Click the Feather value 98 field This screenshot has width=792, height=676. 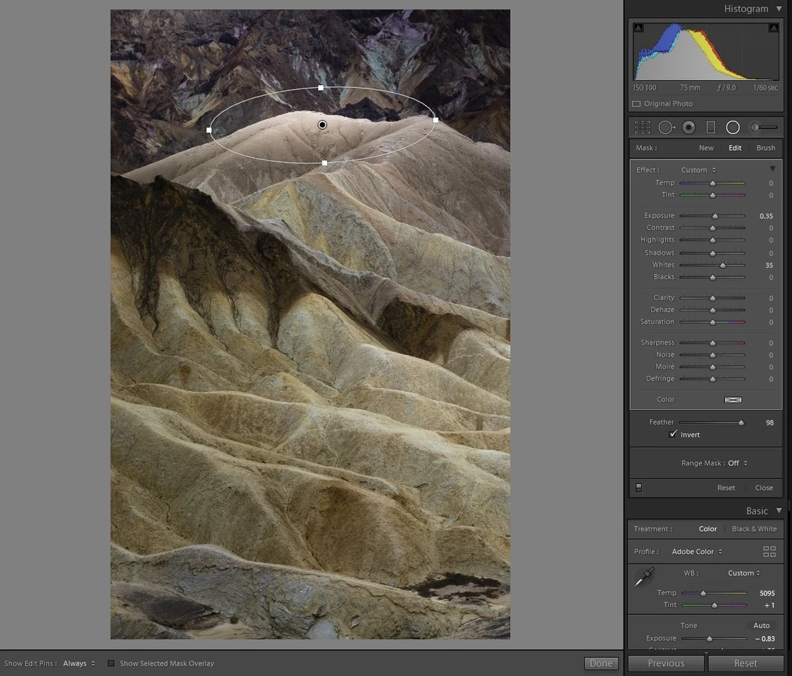pyautogui.click(x=769, y=422)
